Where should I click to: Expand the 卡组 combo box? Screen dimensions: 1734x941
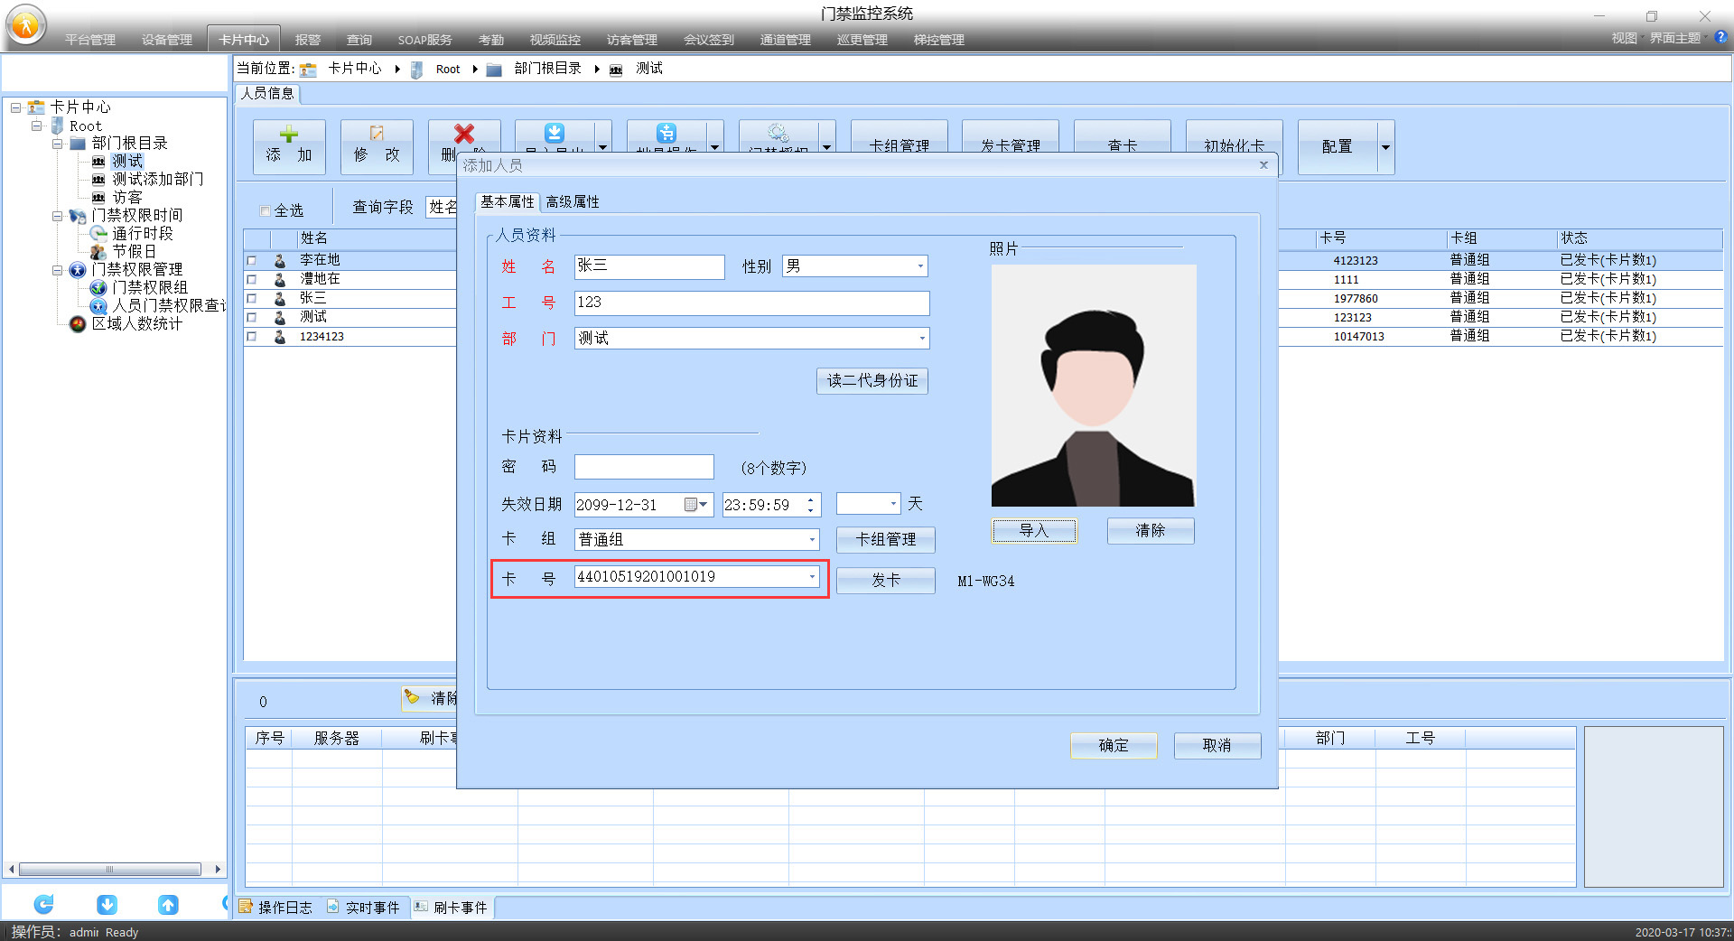coord(811,540)
